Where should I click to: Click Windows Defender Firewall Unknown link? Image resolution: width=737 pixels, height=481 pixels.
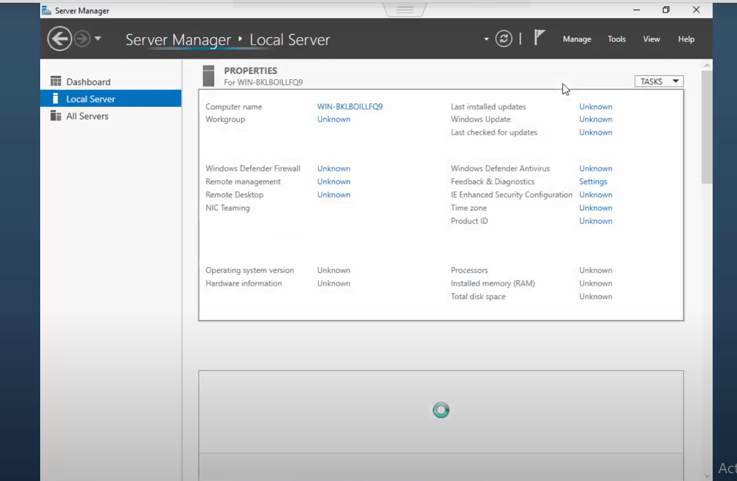[x=333, y=169]
